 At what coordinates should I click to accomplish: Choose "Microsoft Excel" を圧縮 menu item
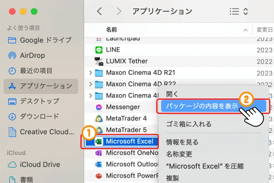(x=205, y=166)
